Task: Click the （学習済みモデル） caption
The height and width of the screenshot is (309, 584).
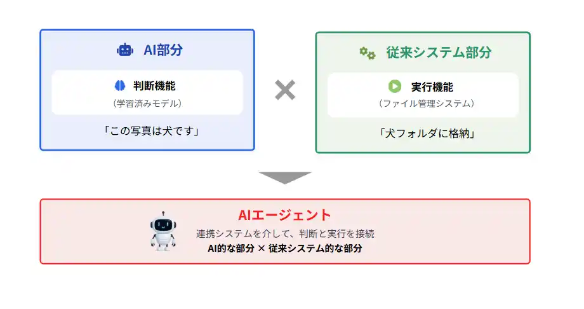Action: click(147, 103)
